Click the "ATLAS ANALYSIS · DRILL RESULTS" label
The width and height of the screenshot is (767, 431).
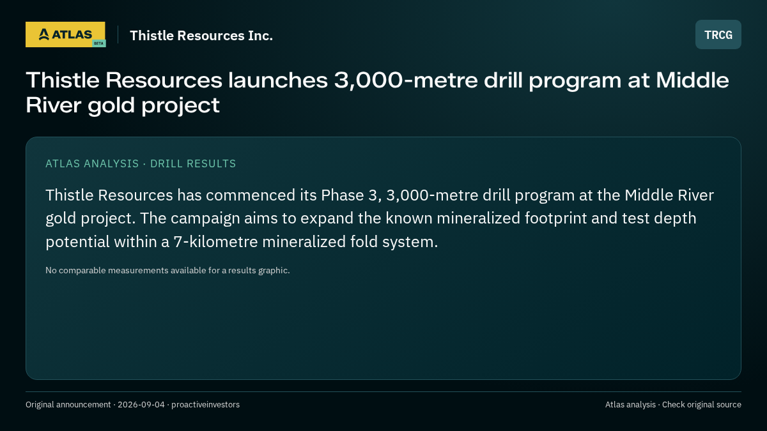pyautogui.click(x=141, y=163)
